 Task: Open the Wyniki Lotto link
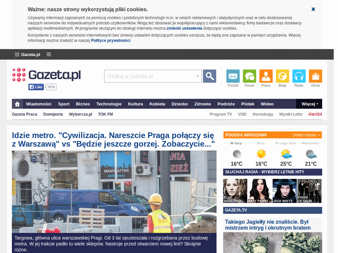pos(290,114)
